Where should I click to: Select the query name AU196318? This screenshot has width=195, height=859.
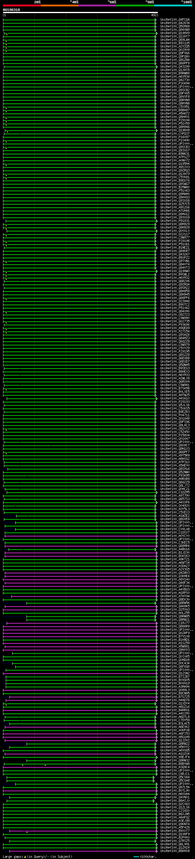coord(11,10)
